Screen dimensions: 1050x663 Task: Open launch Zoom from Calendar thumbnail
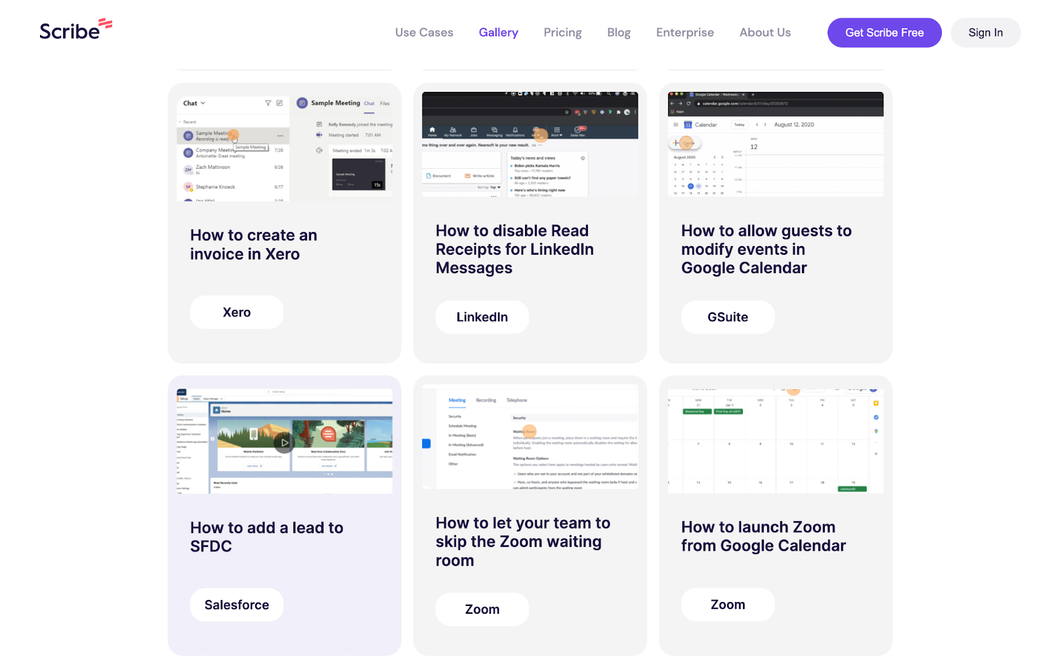click(x=776, y=440)
